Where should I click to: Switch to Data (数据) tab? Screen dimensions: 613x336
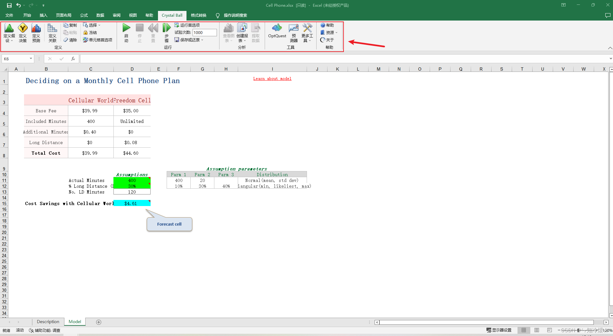coord(100,15)
